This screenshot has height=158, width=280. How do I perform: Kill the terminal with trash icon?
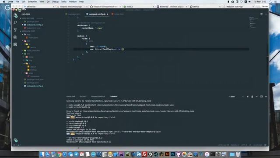(252, 97)
